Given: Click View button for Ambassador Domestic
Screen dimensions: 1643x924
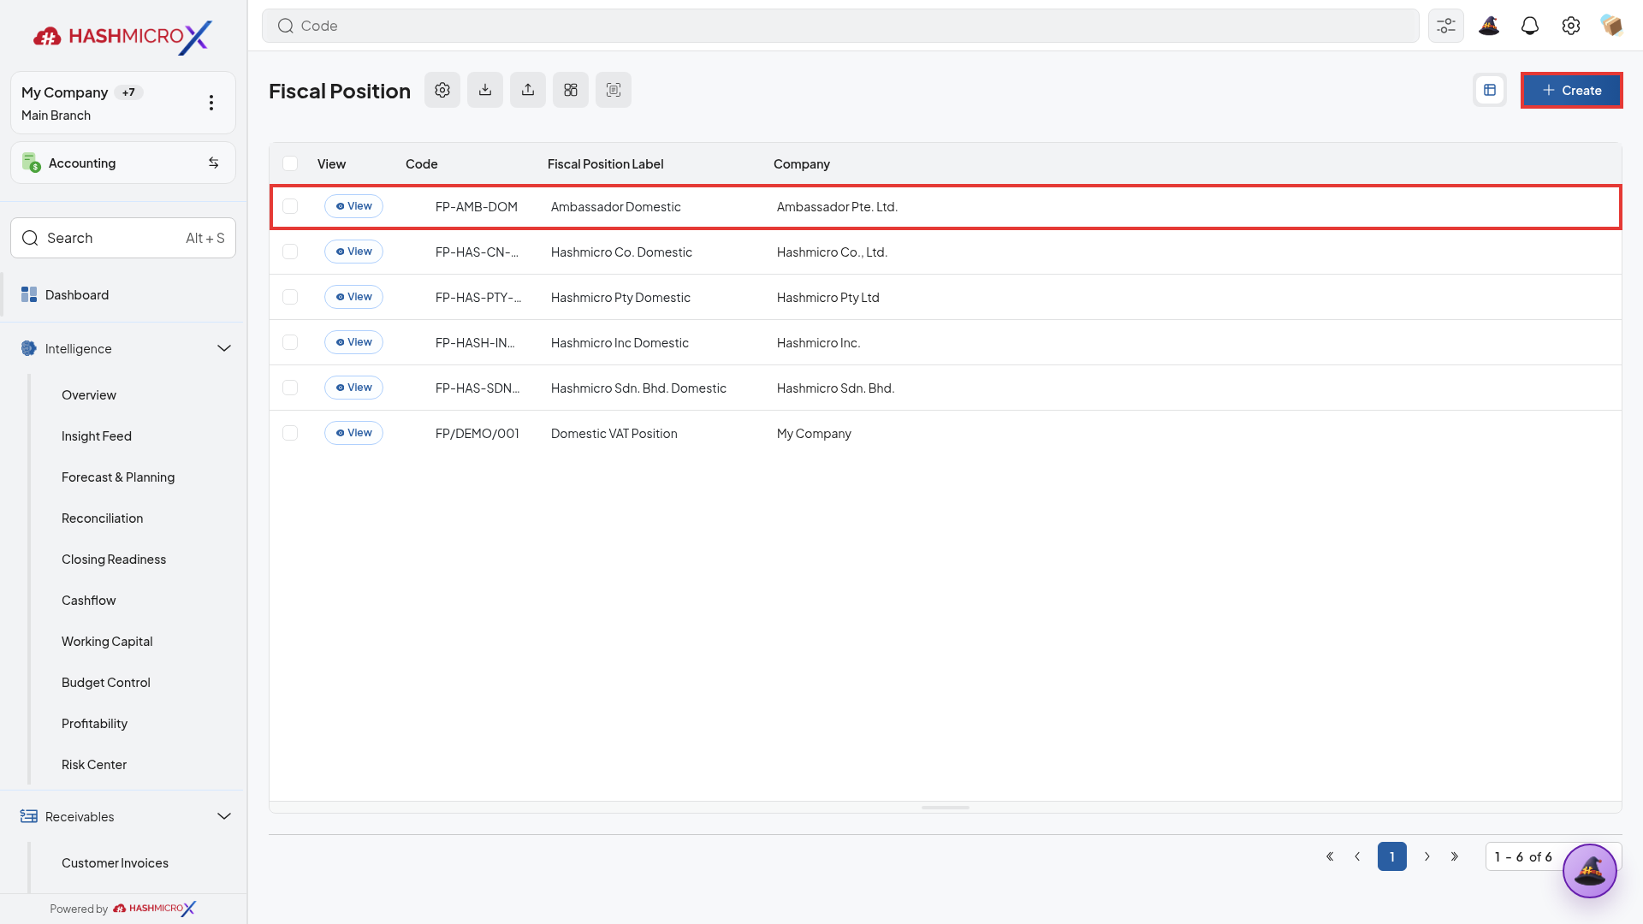Looking at the screenshot, I should 353,206.
